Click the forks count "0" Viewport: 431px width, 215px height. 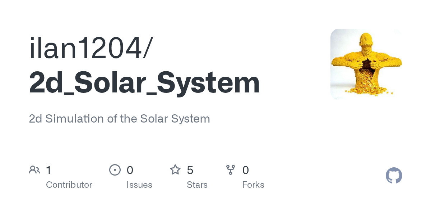tap(246, 170)
